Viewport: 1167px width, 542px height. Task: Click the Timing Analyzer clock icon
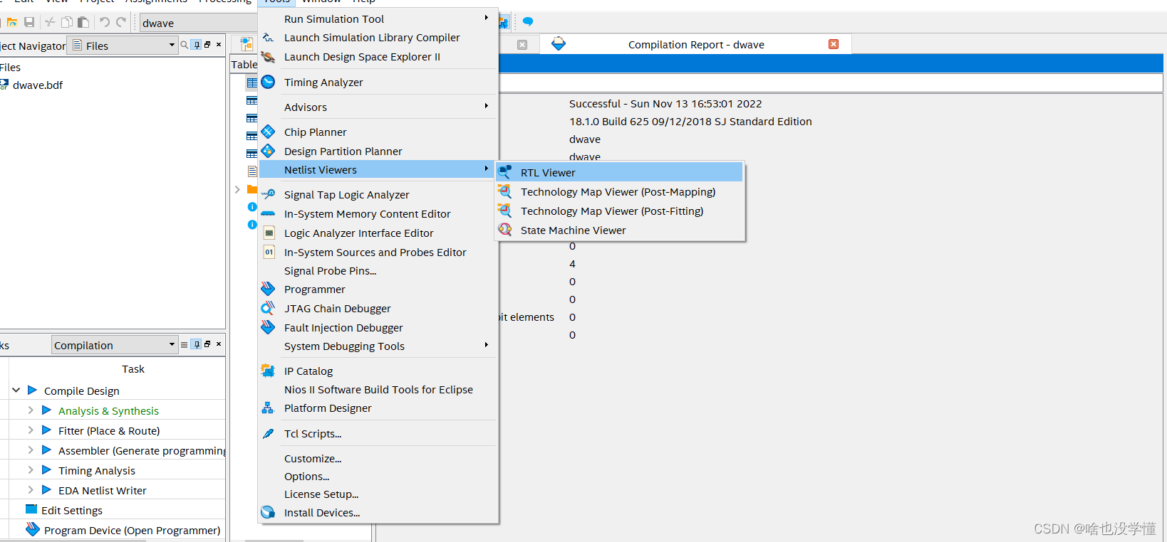pos(268,82)
